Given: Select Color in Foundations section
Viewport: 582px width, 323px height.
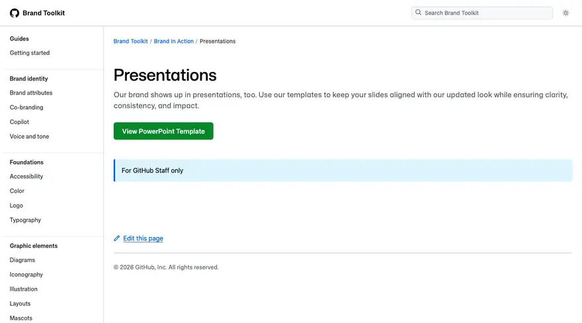Looking at the screenshot, I should point(17,191).
